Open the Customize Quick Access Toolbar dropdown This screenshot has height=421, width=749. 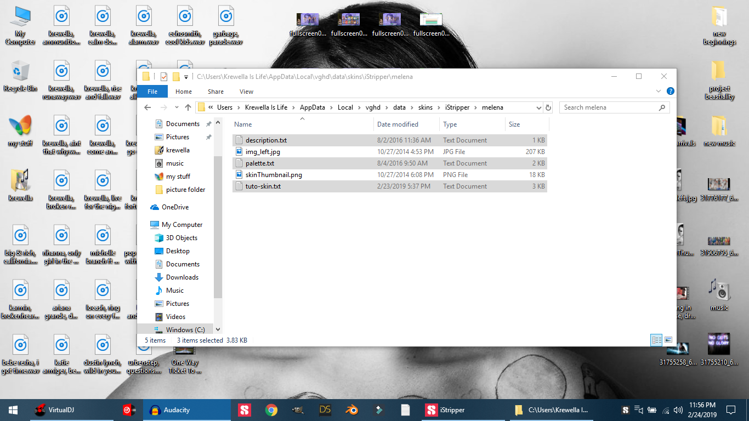[x=186, y=77]
